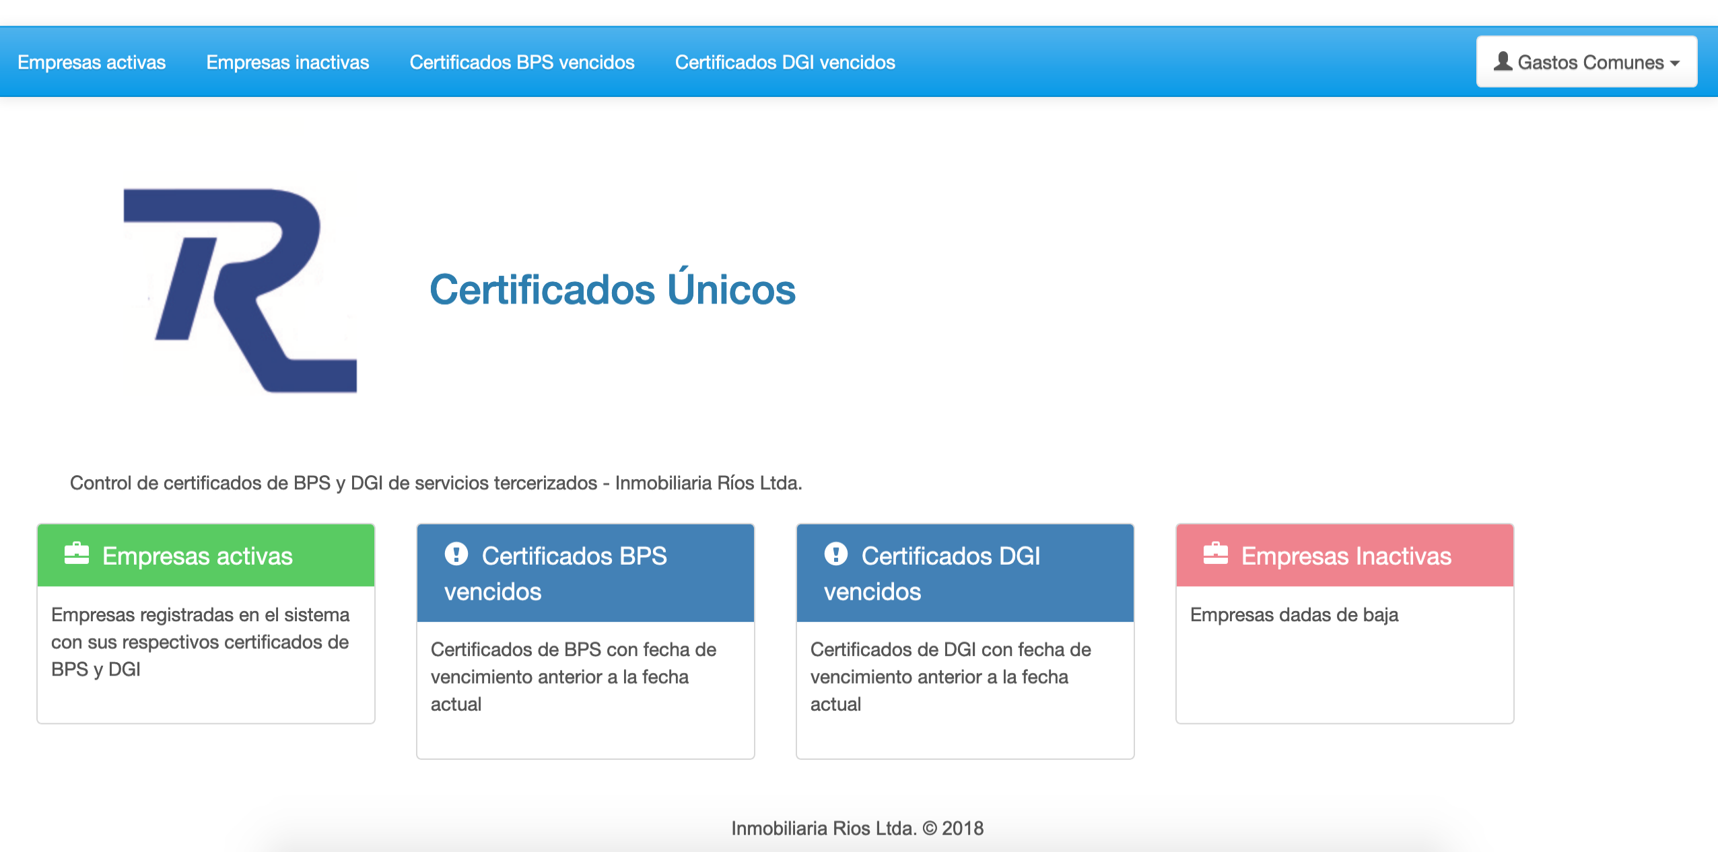Click the briefcase icon in Empresas activas card

77,554
